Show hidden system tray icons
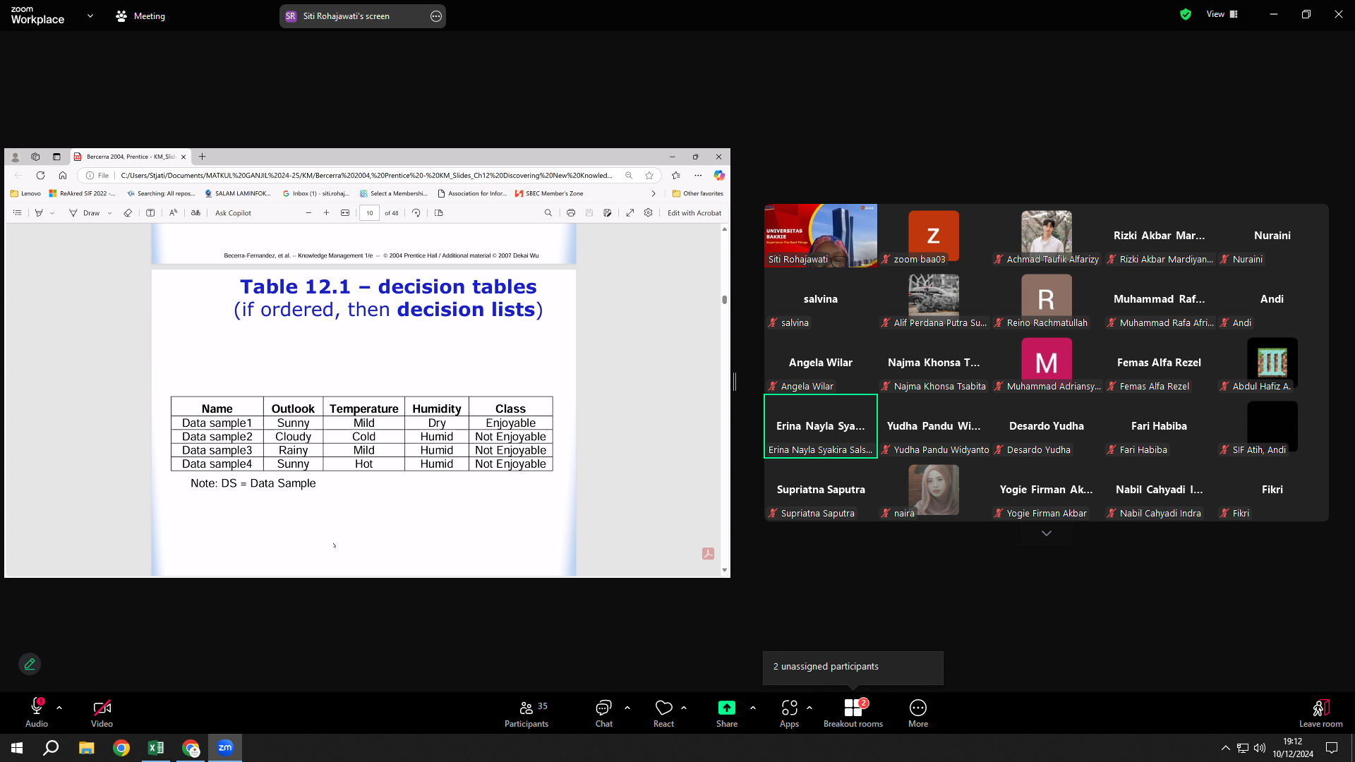The height and width of the screenshot is (762, 1355). [1225, 748]
